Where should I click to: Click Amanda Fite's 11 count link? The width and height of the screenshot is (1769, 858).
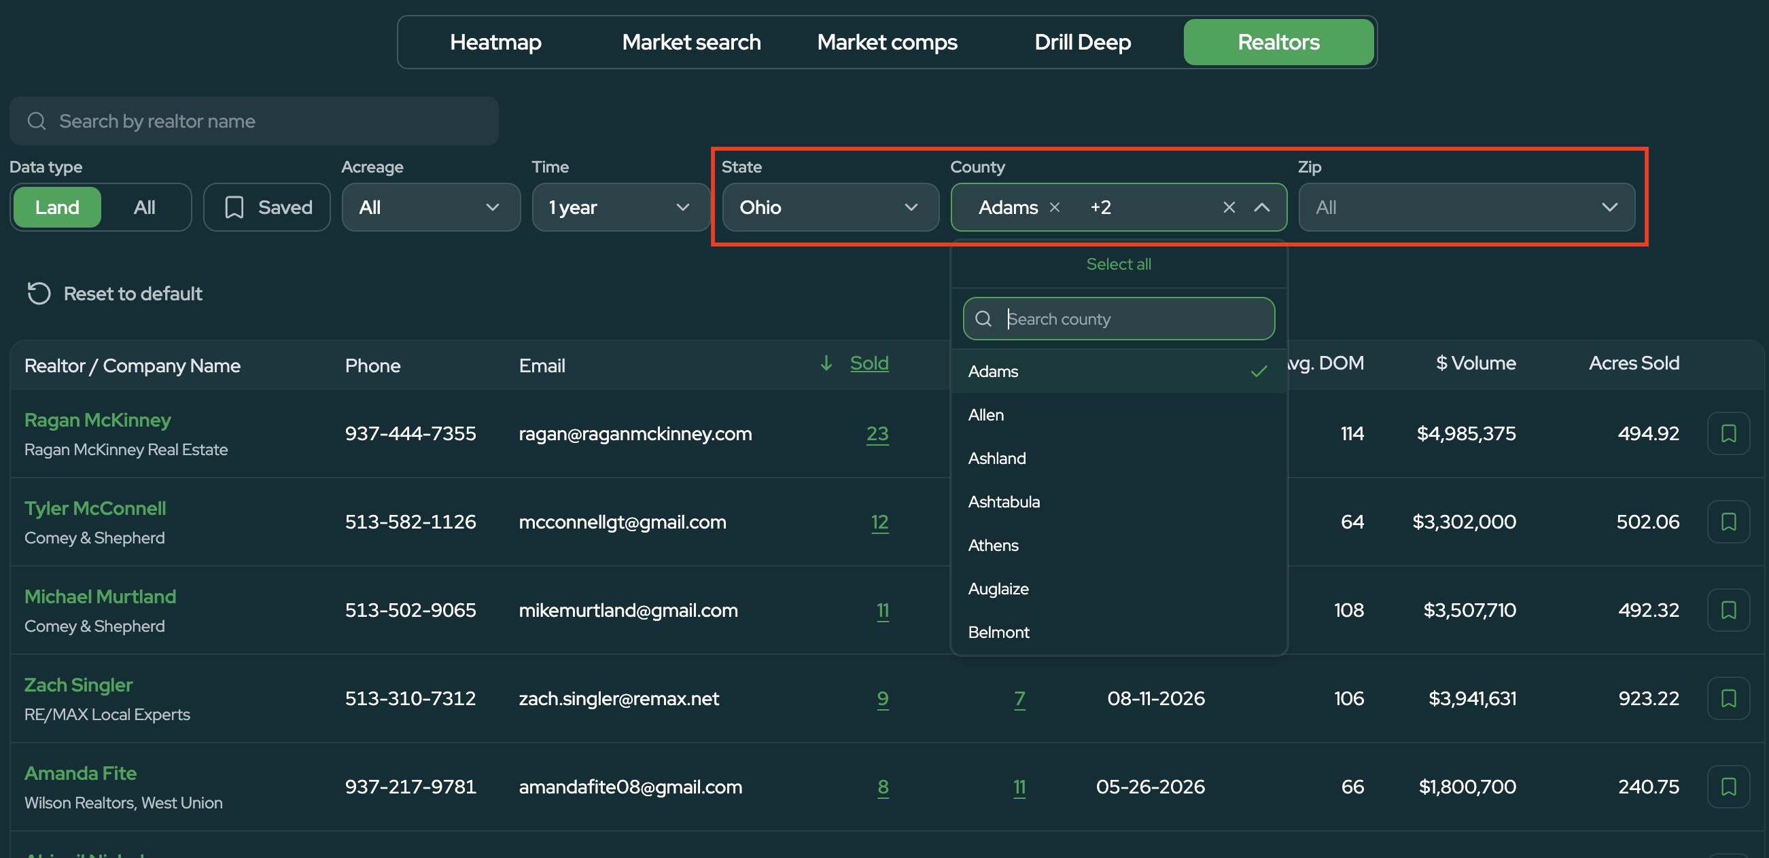pyautogui.click(x=1019, y=787)
